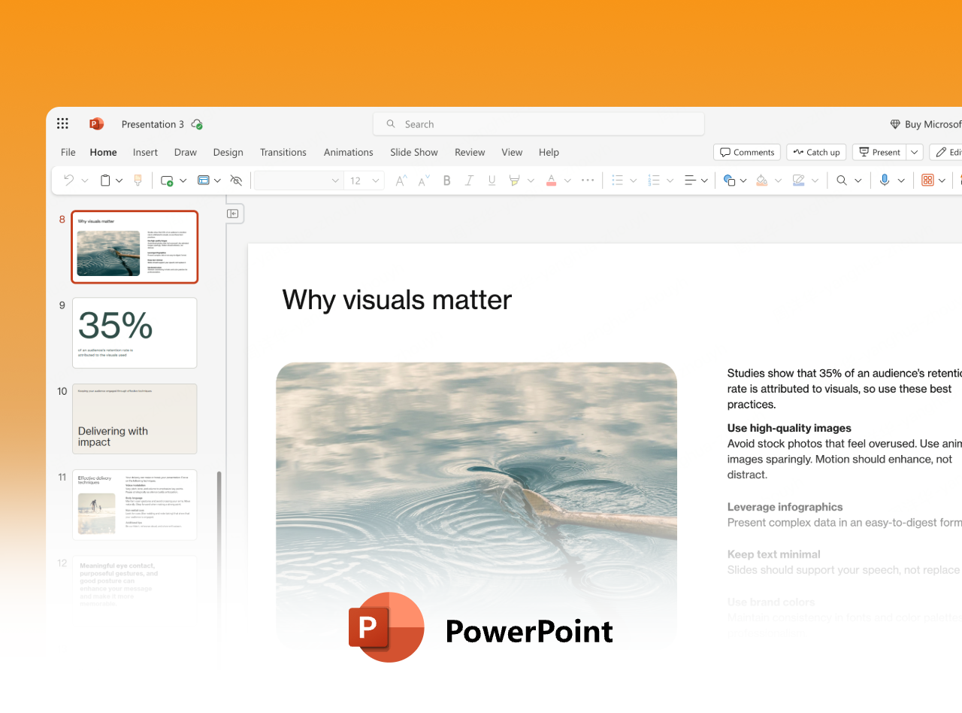Open the Design tab

coord(228,152)
